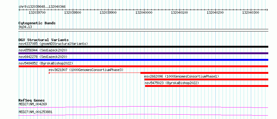Click the 9q34.13 band label
The width and height of the screenshot is (277, 119).
point(25,27)
